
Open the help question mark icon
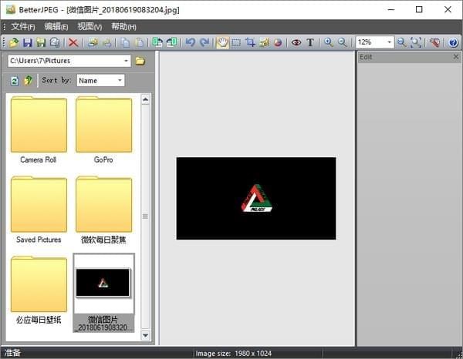(453, 42)
